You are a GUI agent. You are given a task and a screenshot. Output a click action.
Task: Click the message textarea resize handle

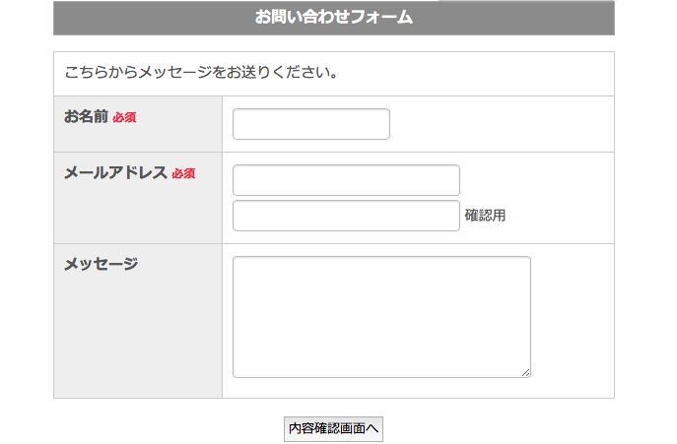click(x=525, y=373)
